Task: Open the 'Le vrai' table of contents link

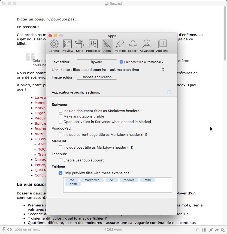Action: [40, 97]
